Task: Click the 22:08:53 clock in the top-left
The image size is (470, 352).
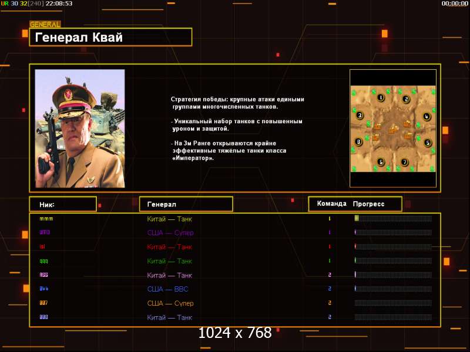Action: pyautogui.click(x=59, y=4)
